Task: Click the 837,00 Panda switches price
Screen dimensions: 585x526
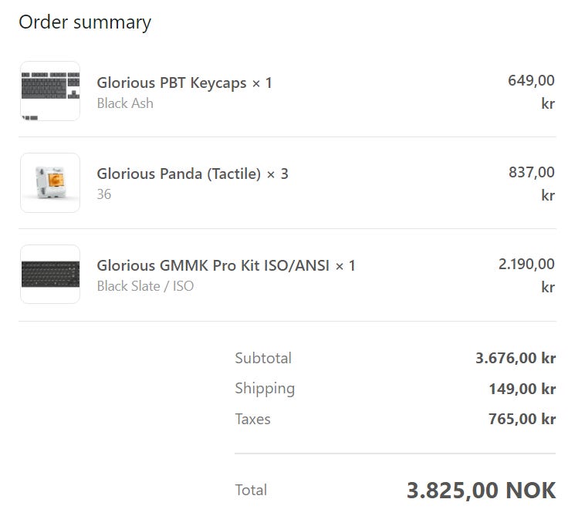Action: click(x=531, y=172)
